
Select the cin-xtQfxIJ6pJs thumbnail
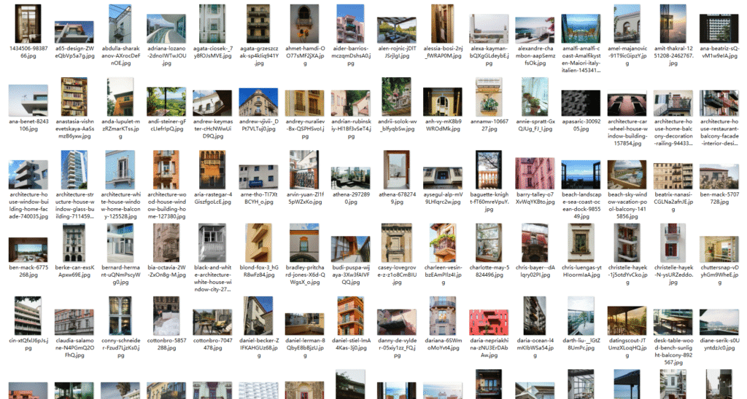point(28,316)
